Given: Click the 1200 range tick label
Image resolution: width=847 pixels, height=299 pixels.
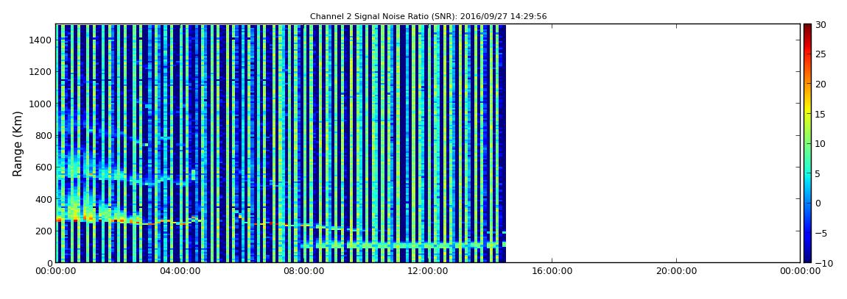Looking at the screenshot, I should pos(42,72).
